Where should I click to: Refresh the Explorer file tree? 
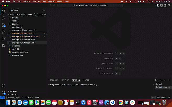point(41,14)
